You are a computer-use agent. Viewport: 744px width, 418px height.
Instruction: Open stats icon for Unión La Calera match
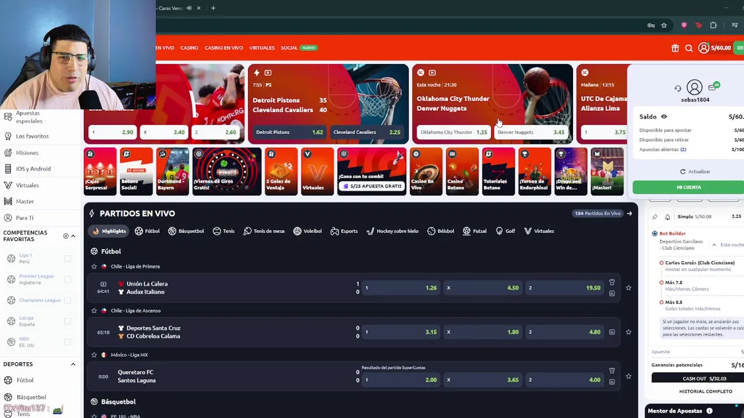pos(611,294)
